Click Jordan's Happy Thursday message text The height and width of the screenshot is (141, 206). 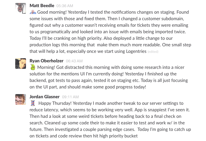tap(110, 120)
